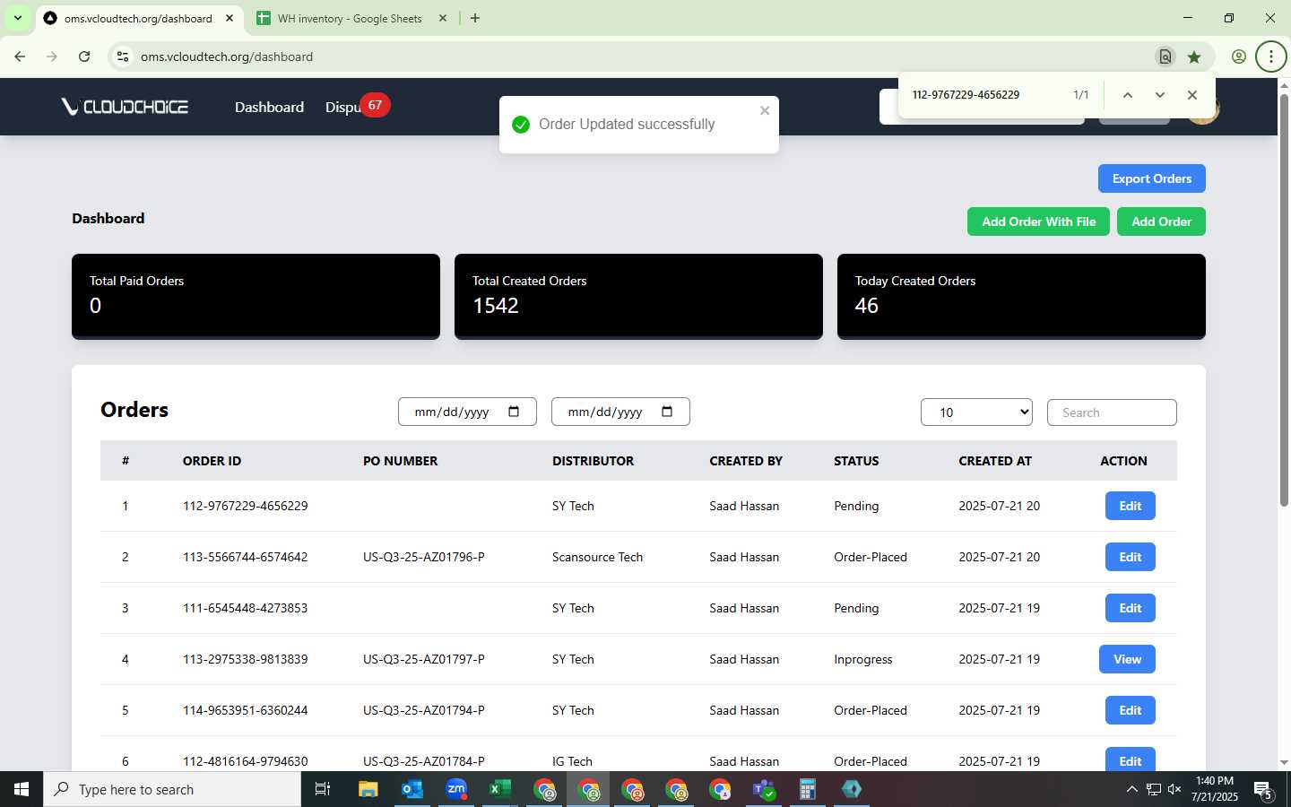This screenshot has height=807, width=1291.
Task: Select the oms.vcloudtech.org/dashboard tab
Action: [x=138, y=18]
